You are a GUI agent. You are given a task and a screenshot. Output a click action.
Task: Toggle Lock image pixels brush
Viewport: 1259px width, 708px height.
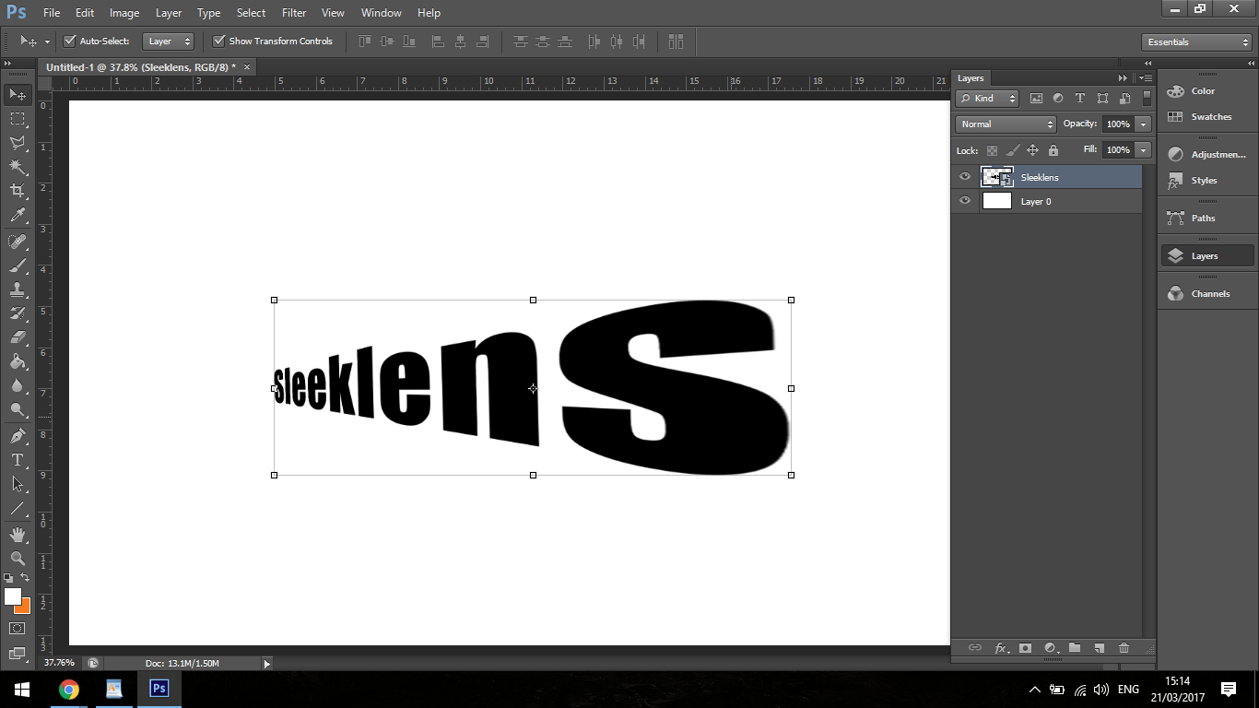(x=1012, y=150)
